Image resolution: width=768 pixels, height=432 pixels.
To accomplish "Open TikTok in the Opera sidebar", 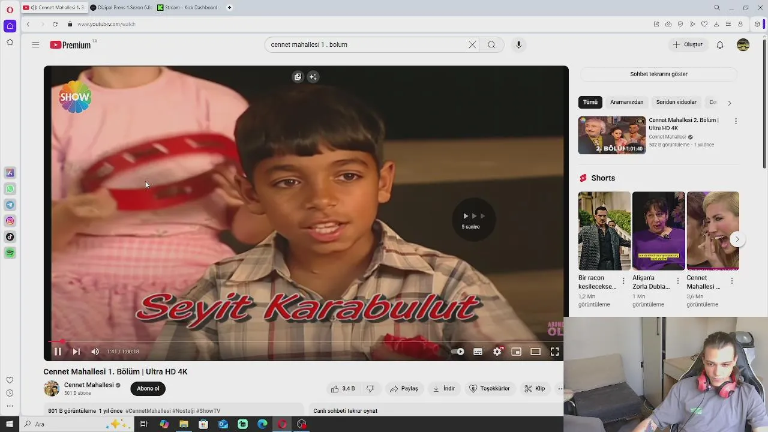I will (x=10, y=237).
